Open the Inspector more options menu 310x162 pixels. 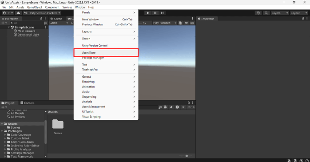[307, 18]
